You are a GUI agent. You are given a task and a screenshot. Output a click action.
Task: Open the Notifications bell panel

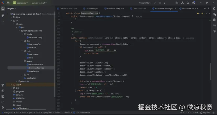point(214,9)
